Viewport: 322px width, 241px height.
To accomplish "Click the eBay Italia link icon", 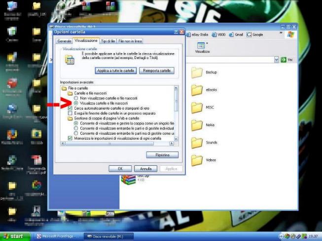I will pos(188,34).
